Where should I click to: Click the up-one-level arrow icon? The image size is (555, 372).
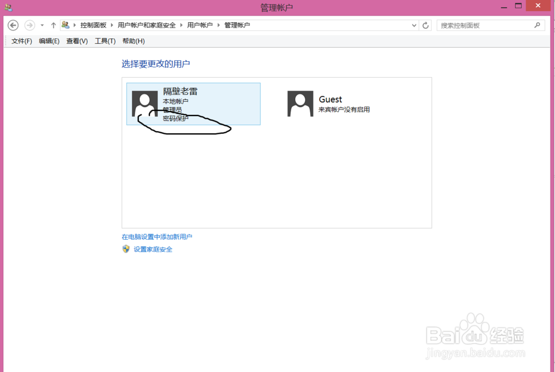pos(53,25)
